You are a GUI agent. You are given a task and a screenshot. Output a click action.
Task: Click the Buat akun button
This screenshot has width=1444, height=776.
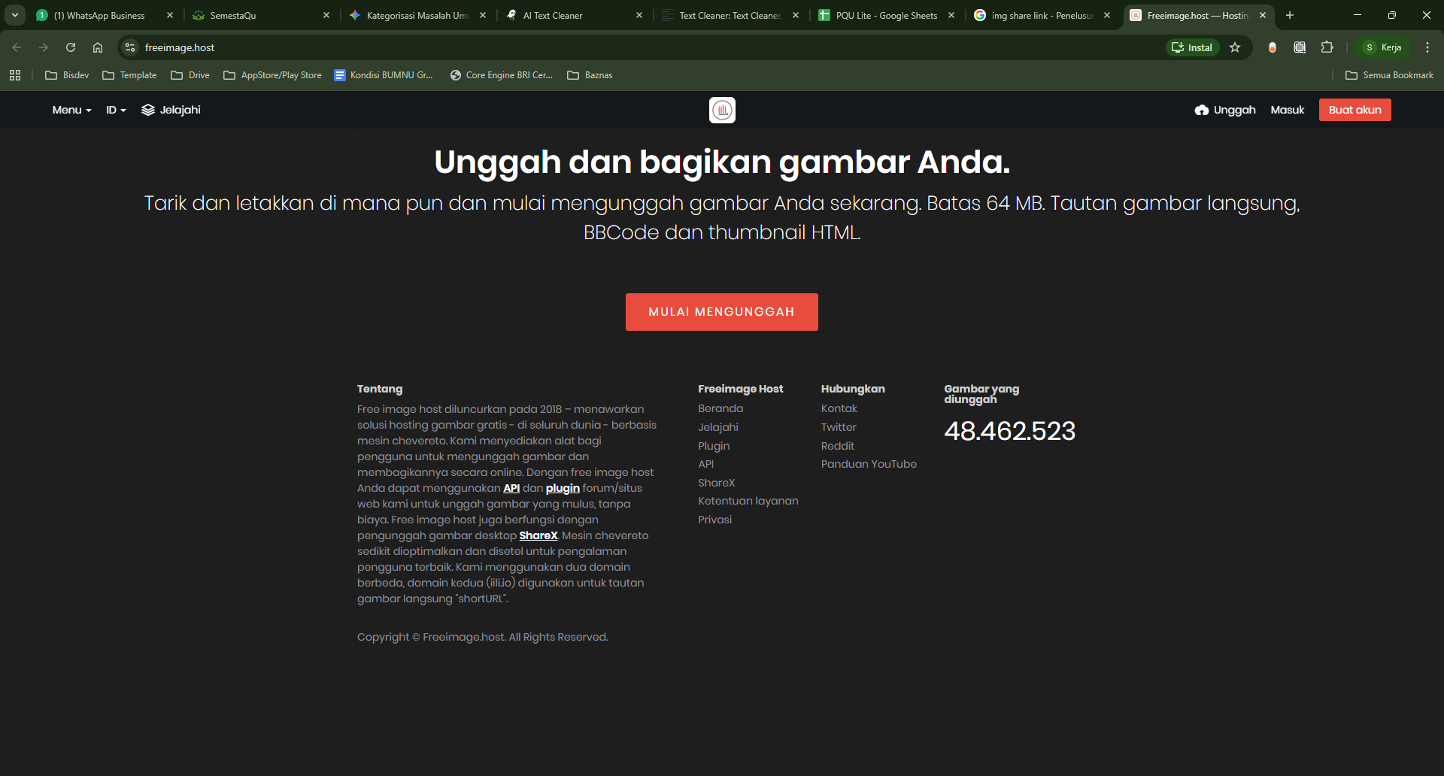pos(1355,110)
